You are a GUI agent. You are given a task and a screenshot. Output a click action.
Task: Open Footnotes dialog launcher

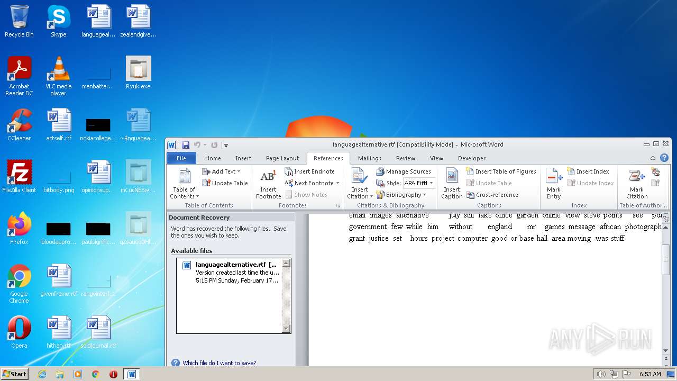pyautogui.click(x=338, y=205)
